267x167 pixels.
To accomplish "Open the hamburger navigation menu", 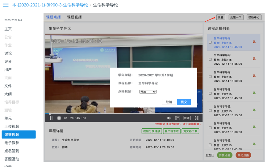I will [x=6, y=5].
